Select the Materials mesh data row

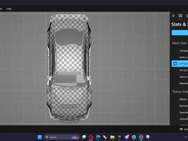(x=180, y=83)
